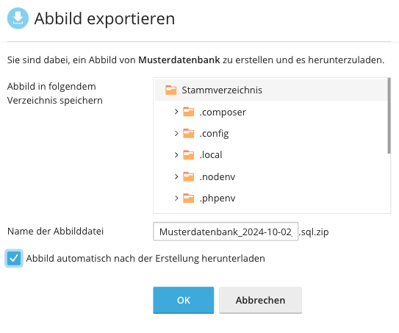The width and height of the screenshot is (399, 333).
Task: Click the .local folder icon
Action: coord(189,155)
